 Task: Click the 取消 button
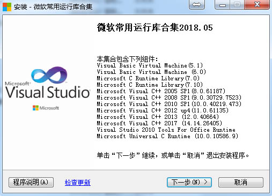pos(241,182)
